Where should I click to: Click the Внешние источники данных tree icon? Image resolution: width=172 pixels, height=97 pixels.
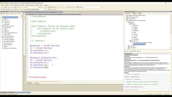coord(3,48)
